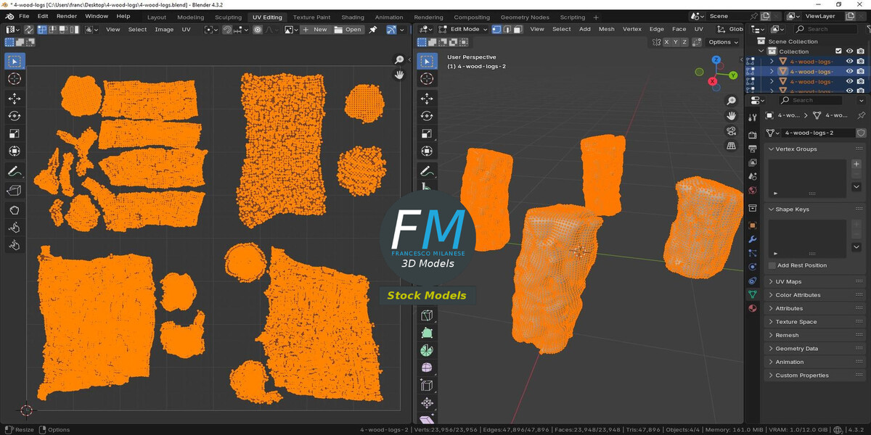
Task: Expand the UV Maps panel
Action: [x=772, y=281]
